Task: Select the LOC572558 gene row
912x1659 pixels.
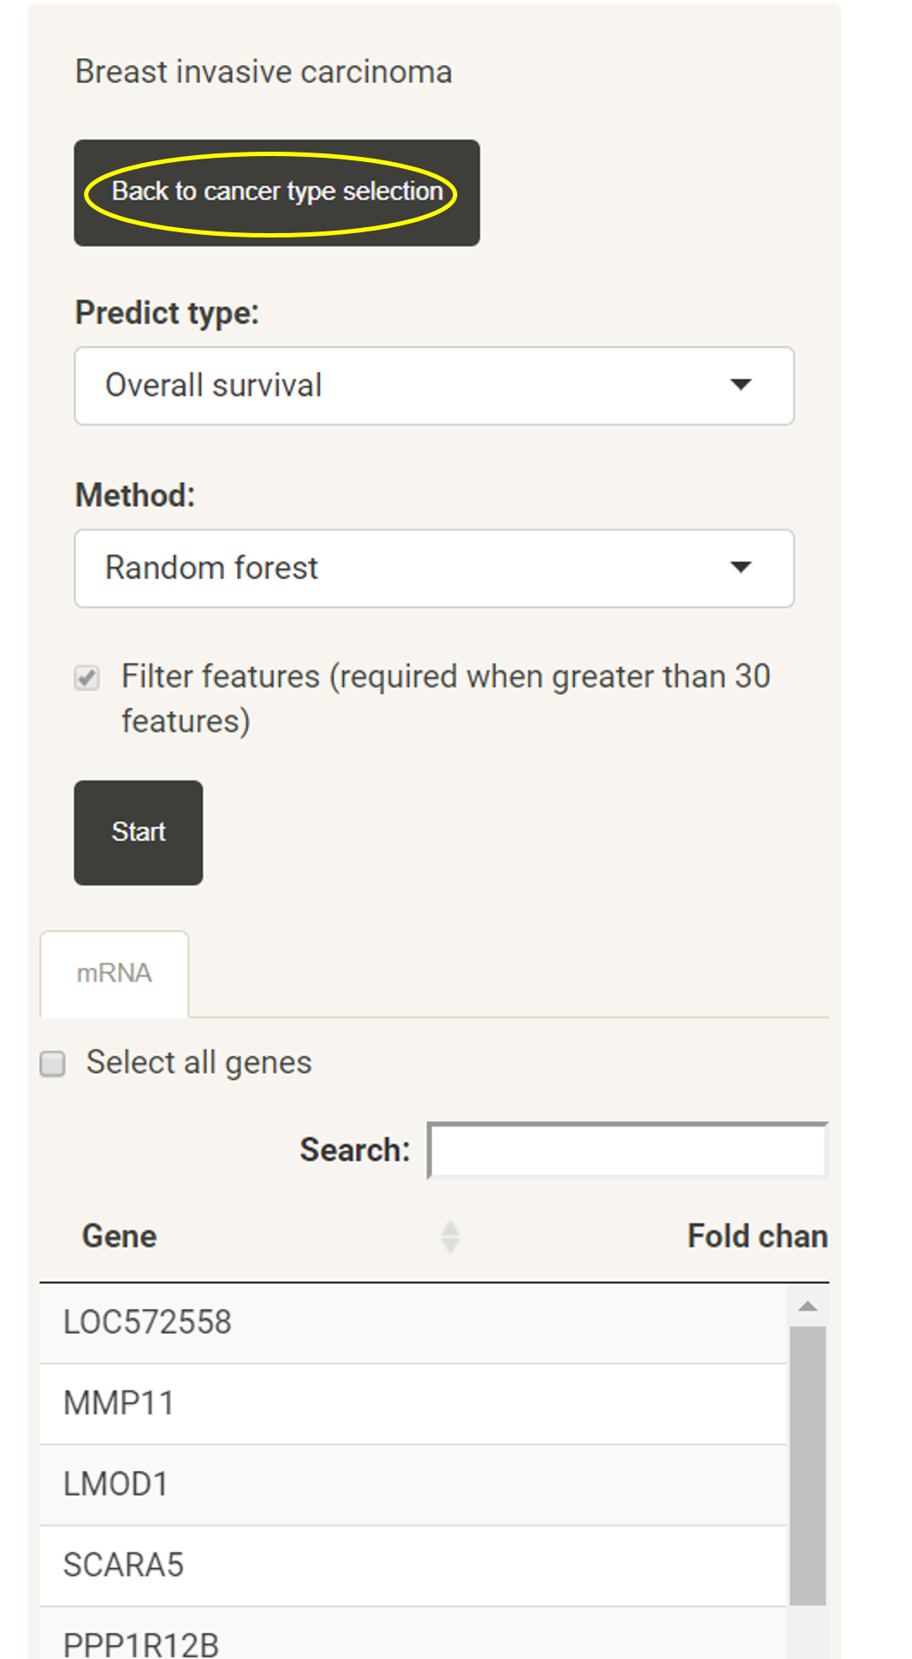Action: [x=412, y=1323]
